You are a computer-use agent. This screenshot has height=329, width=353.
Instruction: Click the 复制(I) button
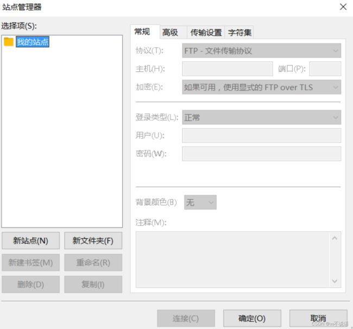[x=93, y=284]
